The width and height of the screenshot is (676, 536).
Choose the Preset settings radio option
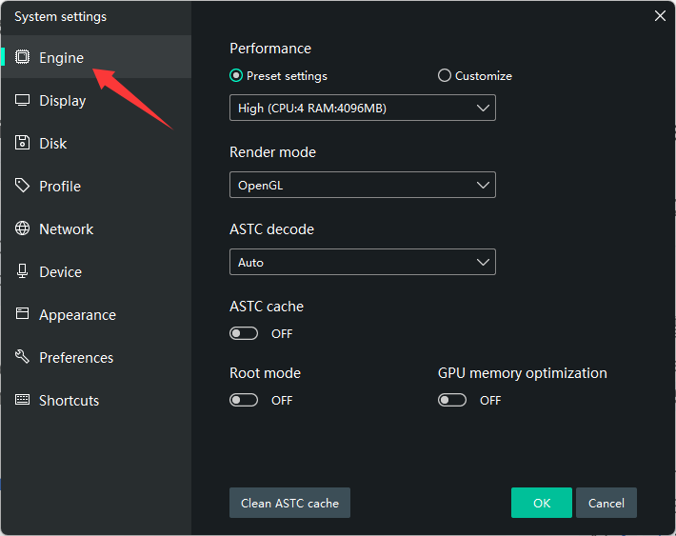tap(236, 76)
